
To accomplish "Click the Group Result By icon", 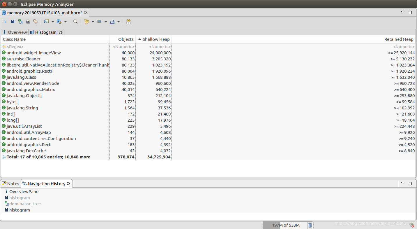I will point(86,22).
